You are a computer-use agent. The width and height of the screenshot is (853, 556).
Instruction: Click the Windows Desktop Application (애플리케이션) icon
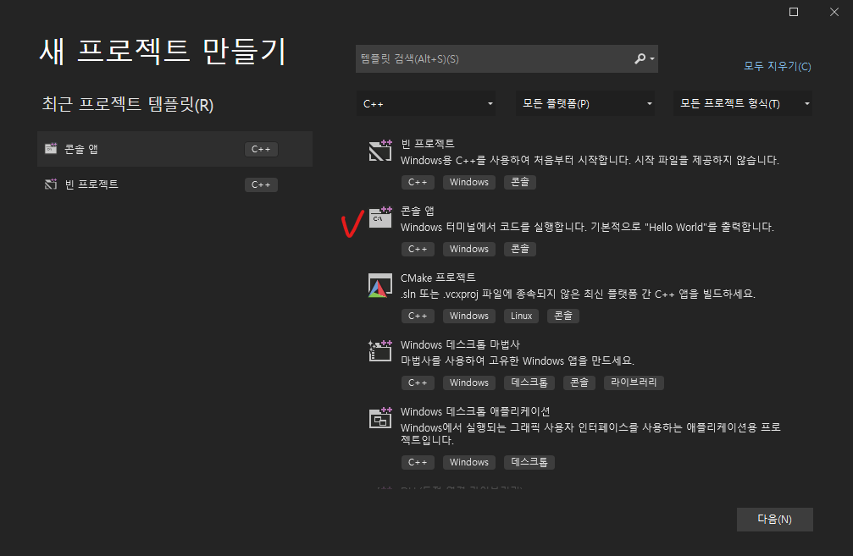[380, 418]
